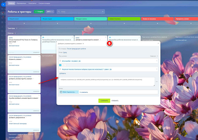Open the three-dots menu beside comment text
The width and height of the screenshot is (198, 140).
point(156,82)
